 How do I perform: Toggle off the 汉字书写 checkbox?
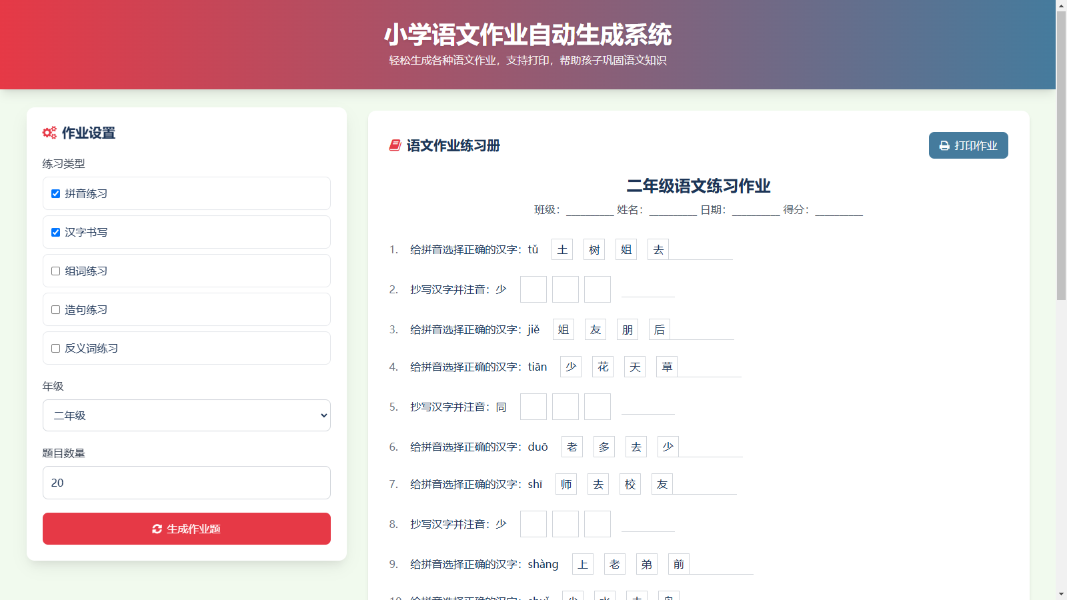pyautogui.click(x=56, y=233)
